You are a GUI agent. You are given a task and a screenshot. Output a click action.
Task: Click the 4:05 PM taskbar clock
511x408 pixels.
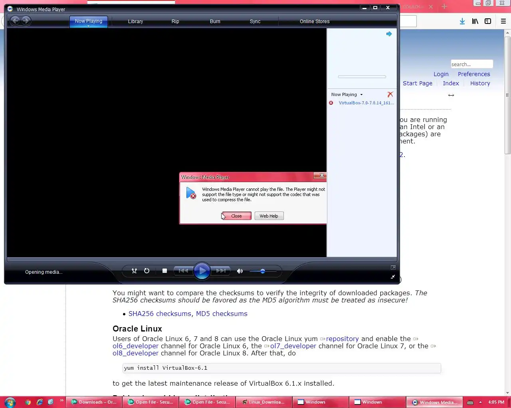pos(496,402)
